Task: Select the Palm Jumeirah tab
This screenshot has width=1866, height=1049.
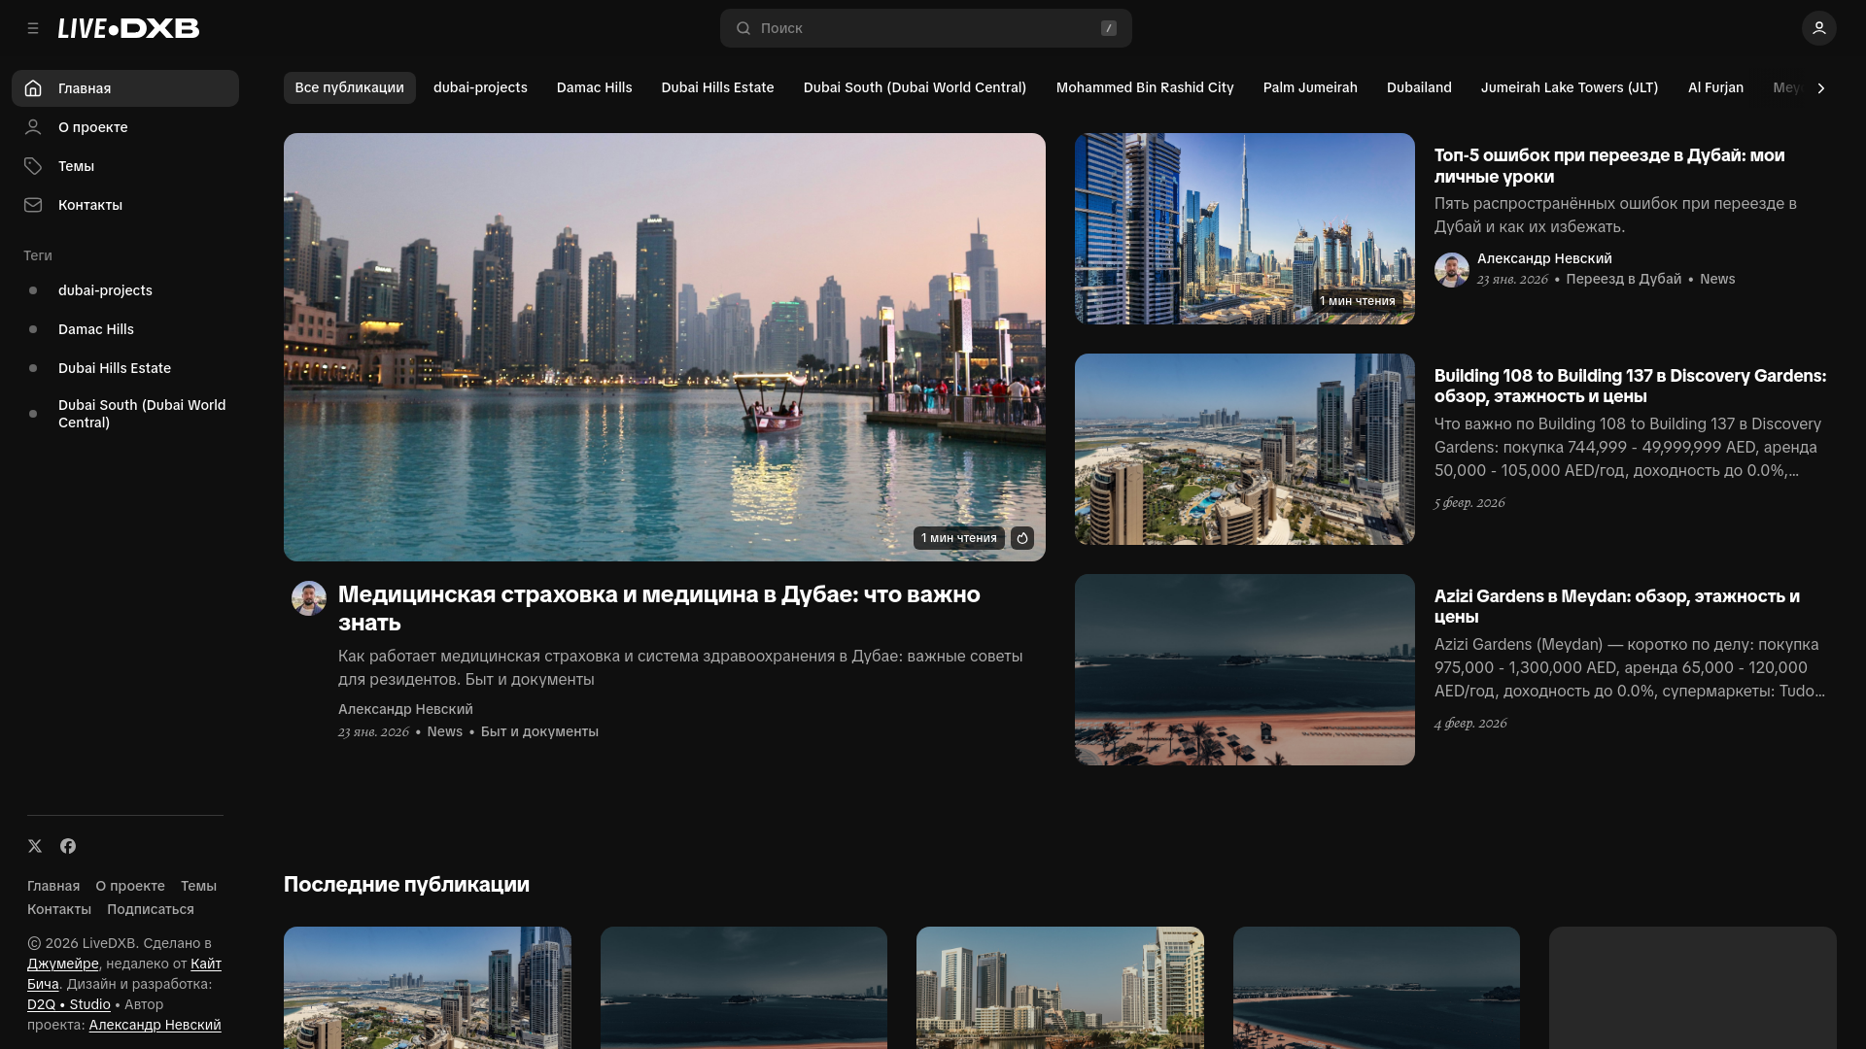Action: click(x=1310, y=87)
